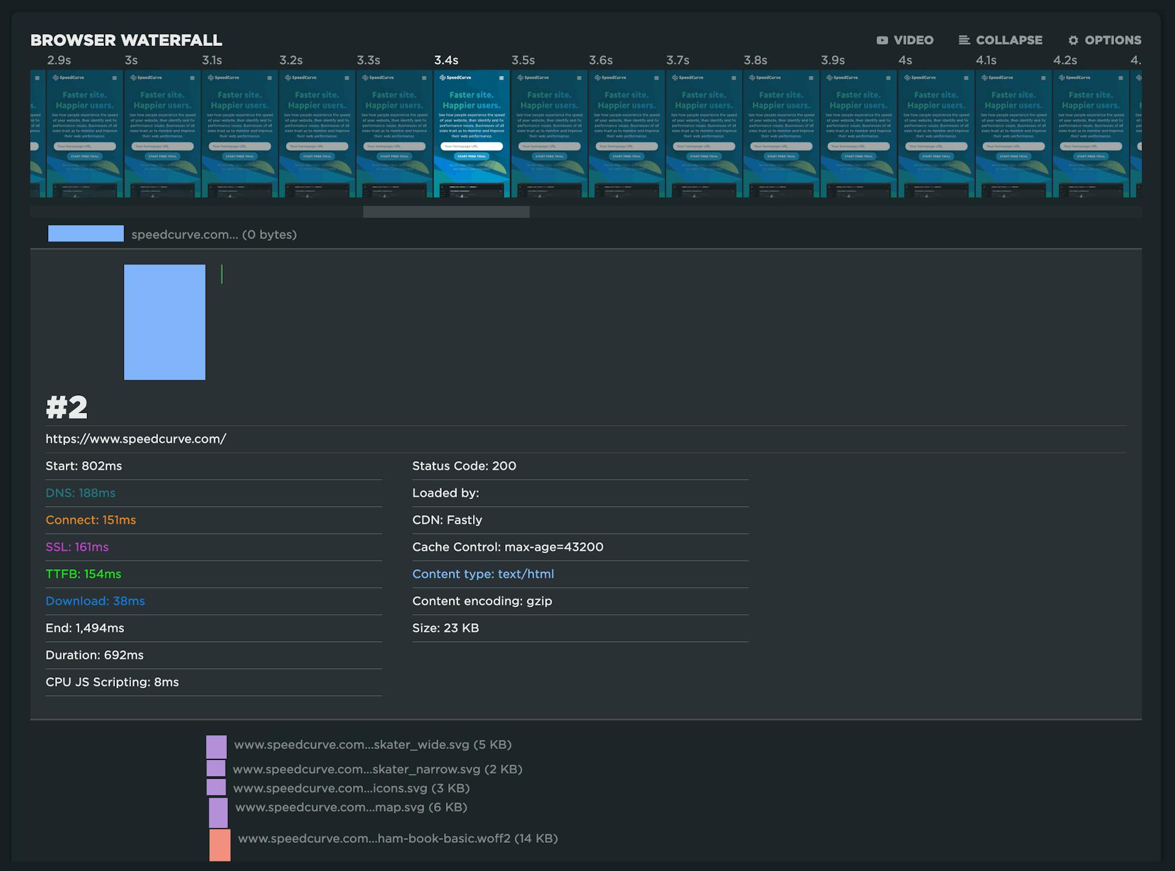Expand the skater_narrow.svg request row
The image size is (1175, 871).
pyautogui.click(x=377, y=769)
